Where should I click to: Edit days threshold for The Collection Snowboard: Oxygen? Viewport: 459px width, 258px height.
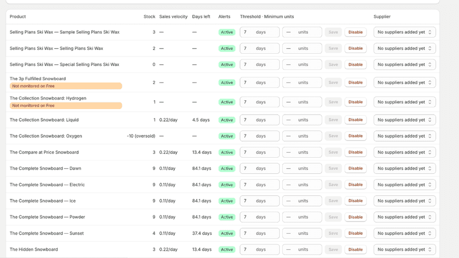(x=259, y=136)
